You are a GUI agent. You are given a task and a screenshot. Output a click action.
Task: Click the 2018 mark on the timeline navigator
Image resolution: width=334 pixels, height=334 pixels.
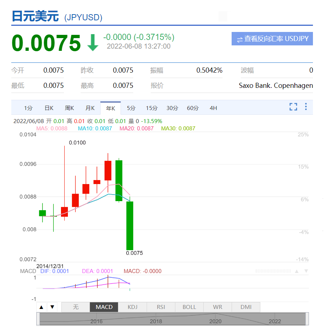(156, 321)
